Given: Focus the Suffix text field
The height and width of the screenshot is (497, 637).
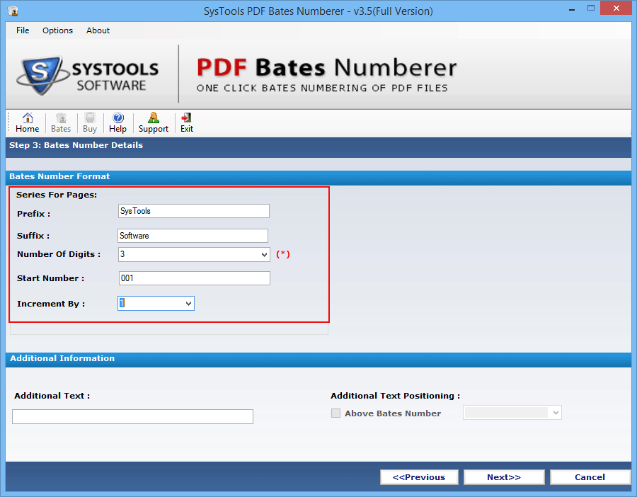Looking at the screenshot, I should pos(193,236).
